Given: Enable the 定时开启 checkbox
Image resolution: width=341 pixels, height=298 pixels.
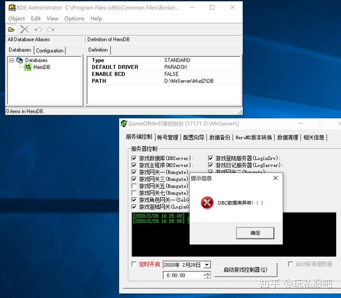Looking at the screenshot, I should [134, 264].
